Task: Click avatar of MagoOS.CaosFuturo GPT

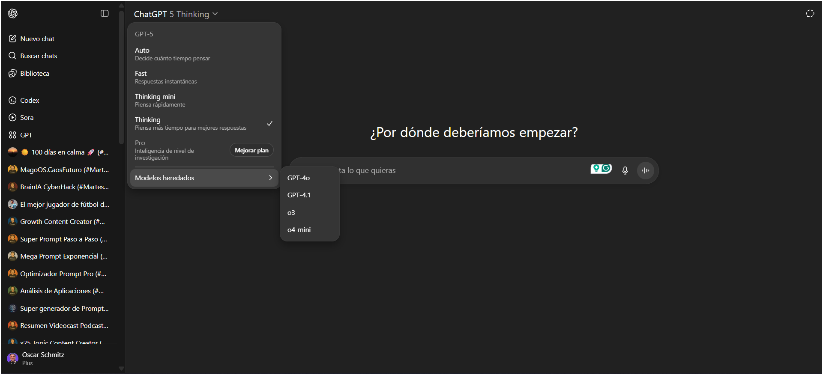Action: point(12,170)
